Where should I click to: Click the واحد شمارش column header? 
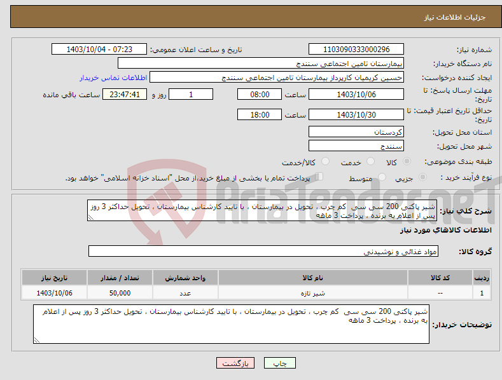click(185, 278)
